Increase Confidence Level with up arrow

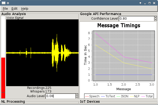(x=155, y=17)
